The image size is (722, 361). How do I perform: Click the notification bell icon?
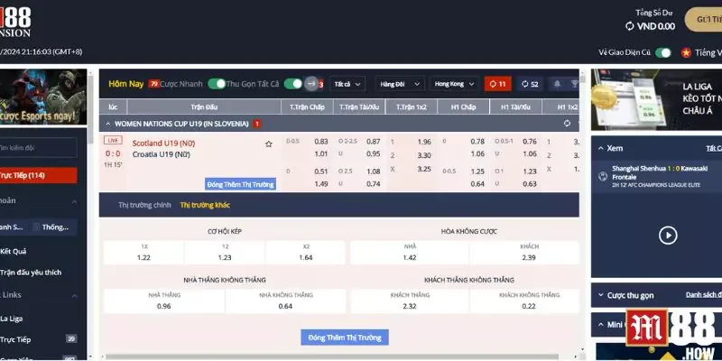pos(557,84)
